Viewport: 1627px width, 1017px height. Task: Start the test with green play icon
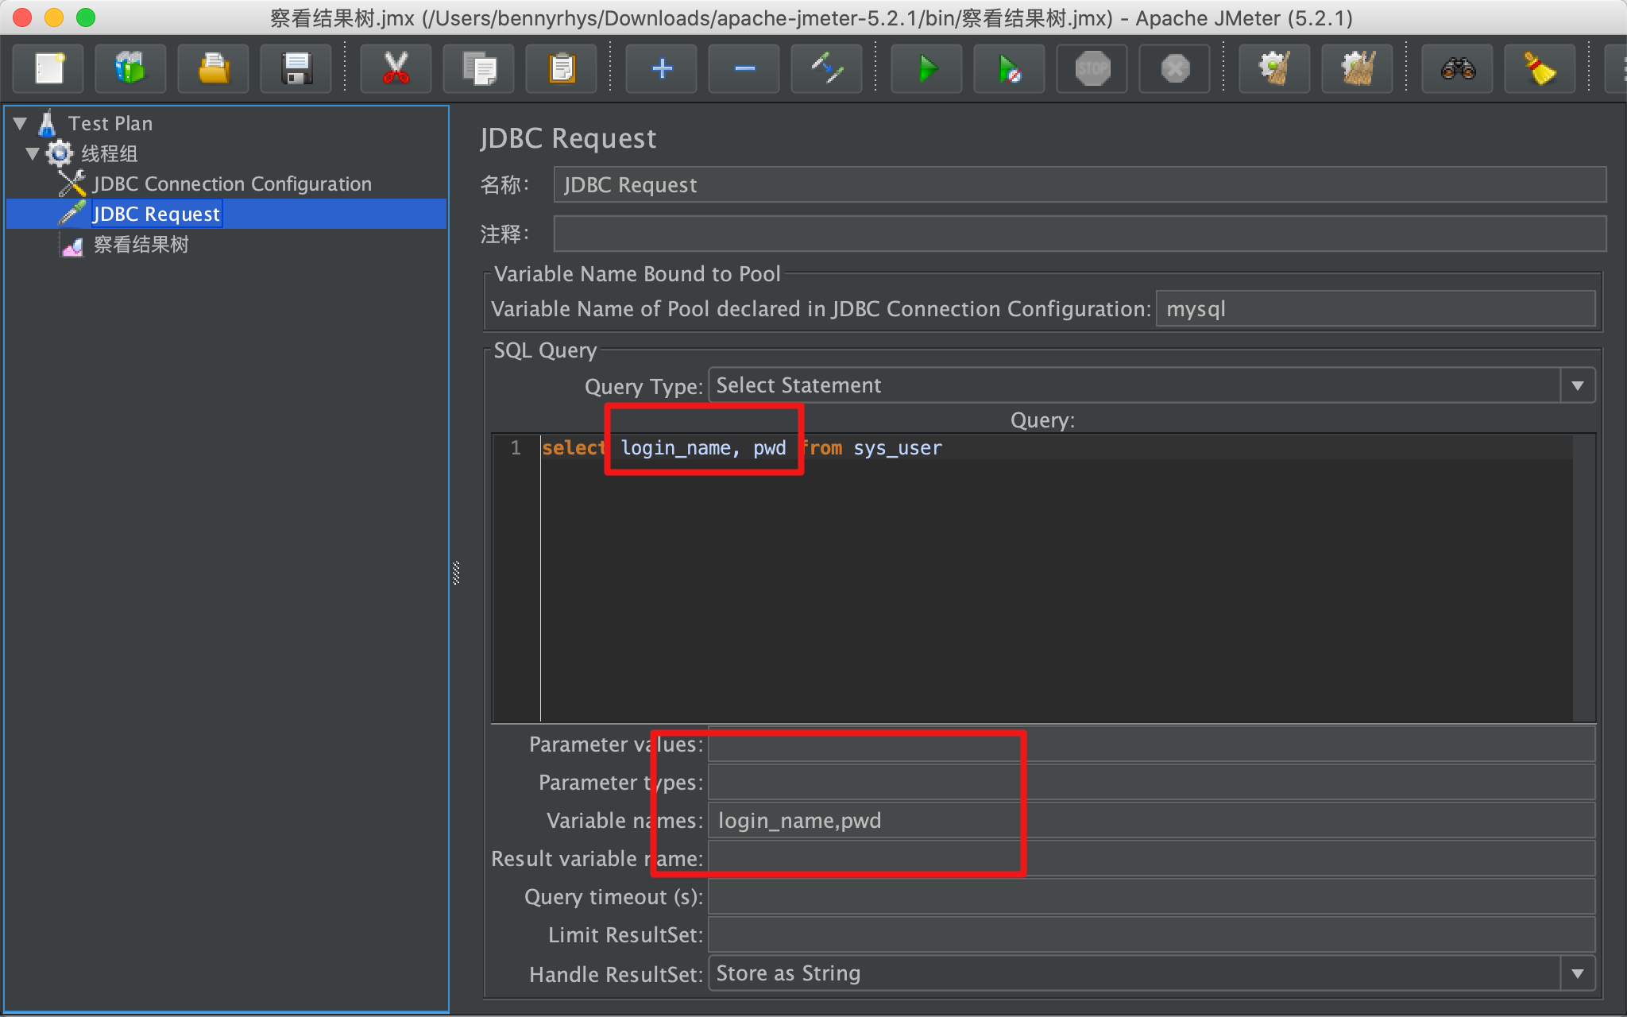pyautogui.click(x=927, y=69)
